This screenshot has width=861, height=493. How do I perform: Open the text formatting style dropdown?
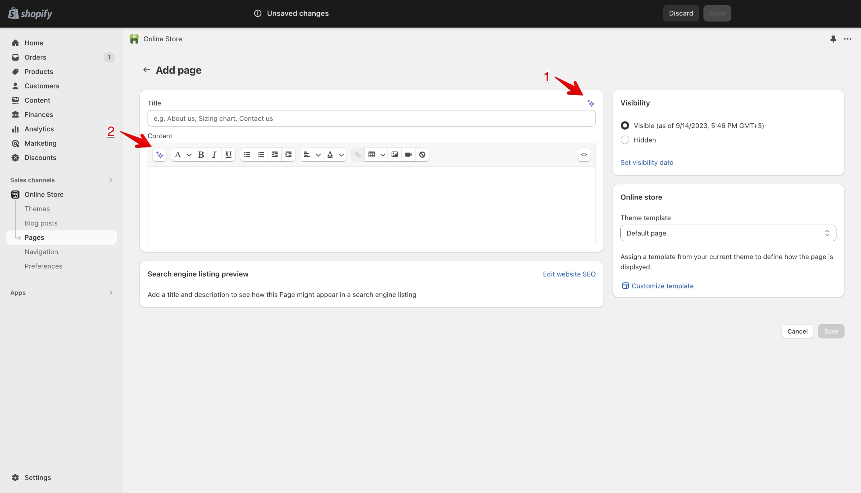[182, 155]
